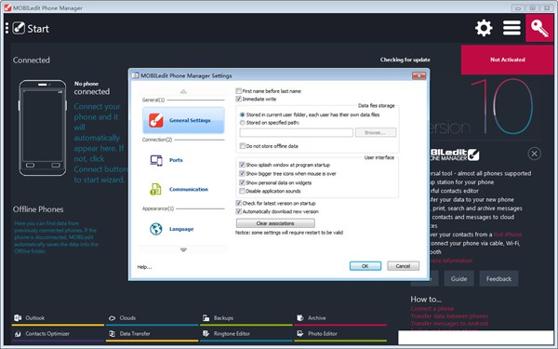558x349 pixels.
Task: Click the Appearance(1) category header
Action: coord(158,208)
